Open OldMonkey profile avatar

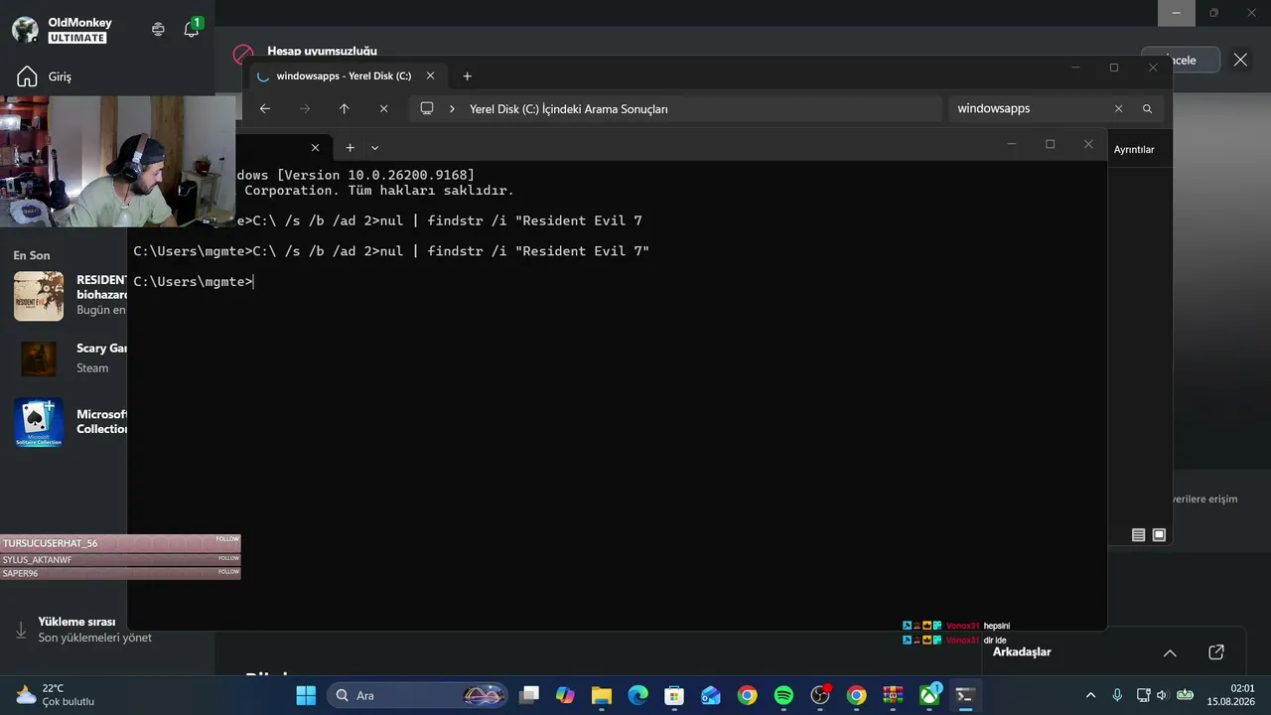26,29
